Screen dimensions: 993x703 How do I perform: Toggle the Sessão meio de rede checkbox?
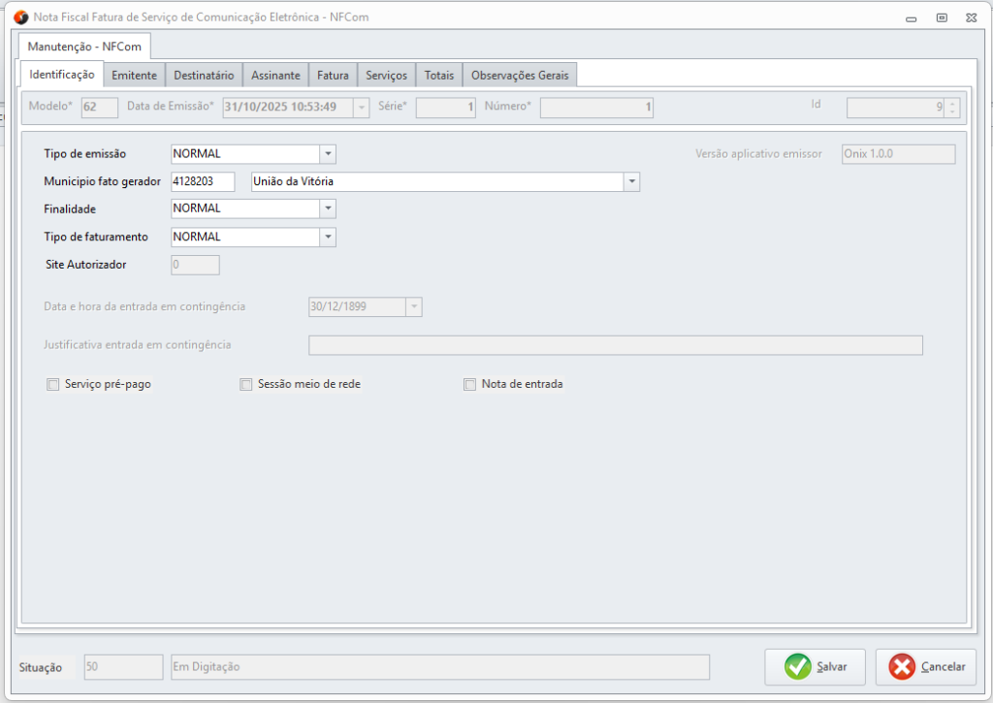pyautogui.click(x=246, y=385)
